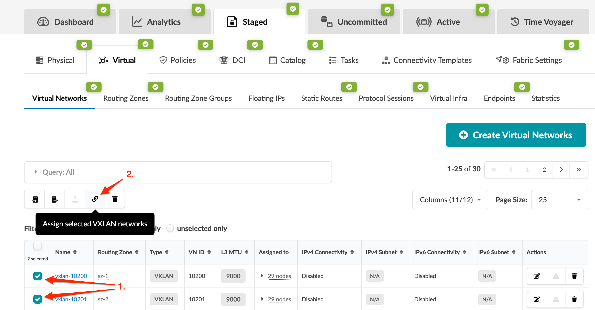Click the export virtual networks icon
595x310 pixels.
click(54, 199)
